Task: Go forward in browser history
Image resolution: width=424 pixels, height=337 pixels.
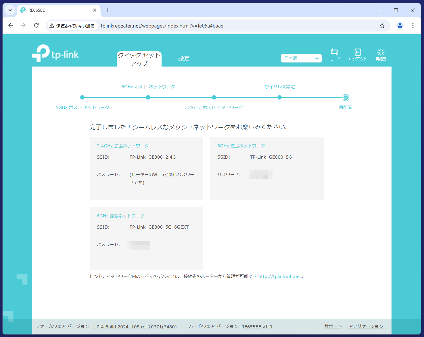Action: [23, 26]
